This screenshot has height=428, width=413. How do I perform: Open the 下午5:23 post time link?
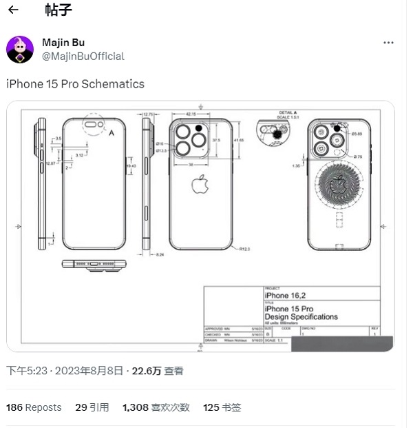coord(25,371)
